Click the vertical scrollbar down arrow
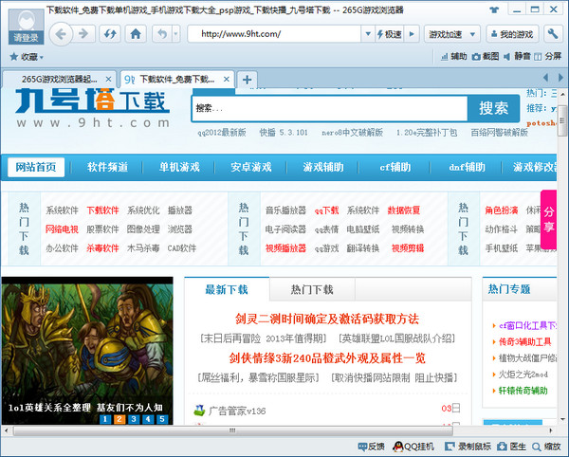The width and height of the screenshot is (569, 457). 562,419
